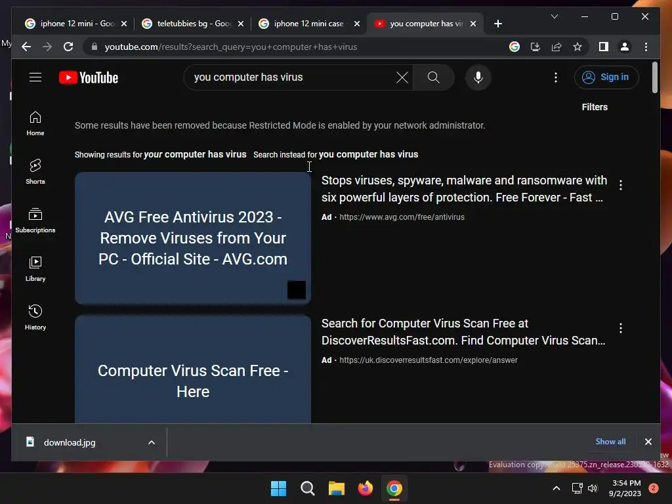Open options menu for the AVG ad
The height and width of the screenshot is (504, 672).
tap(621, 185)
